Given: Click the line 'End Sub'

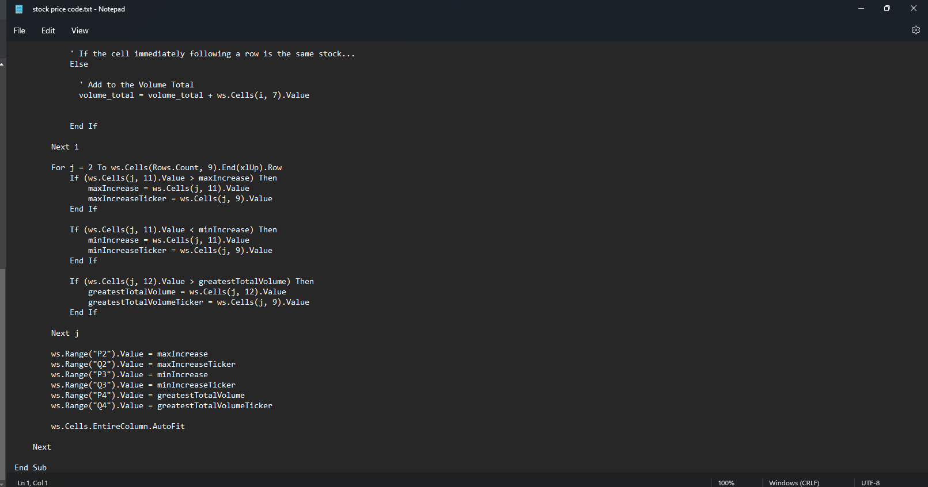Looking at the screenshot, I should [31, 467].
